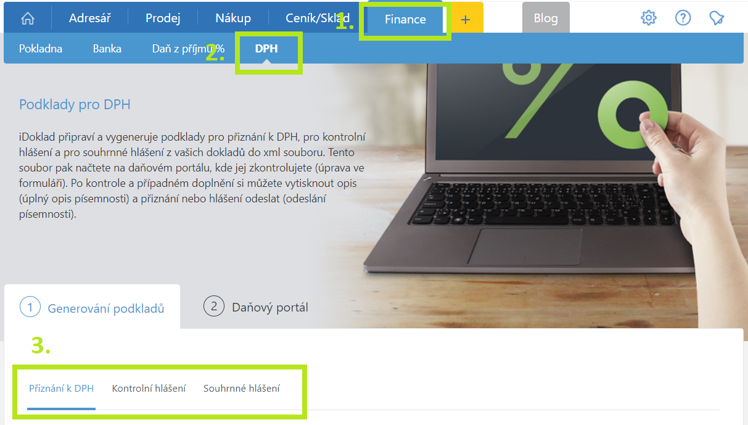This screenshot has width=748, height=425.
Task: Switch to Kontrolní hlášení tab
Action: click(149, 389)
